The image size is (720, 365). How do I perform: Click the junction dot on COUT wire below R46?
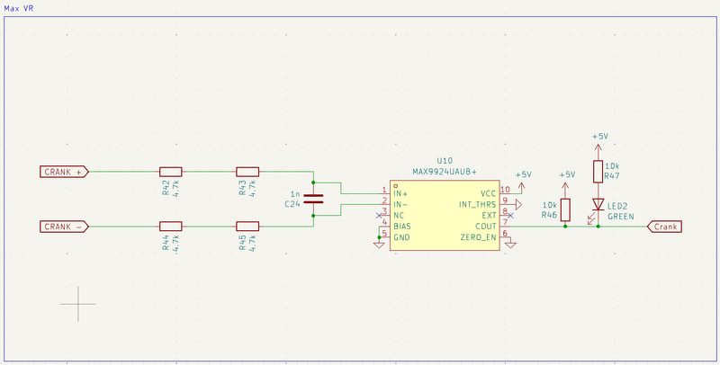[x=565, y=227]
